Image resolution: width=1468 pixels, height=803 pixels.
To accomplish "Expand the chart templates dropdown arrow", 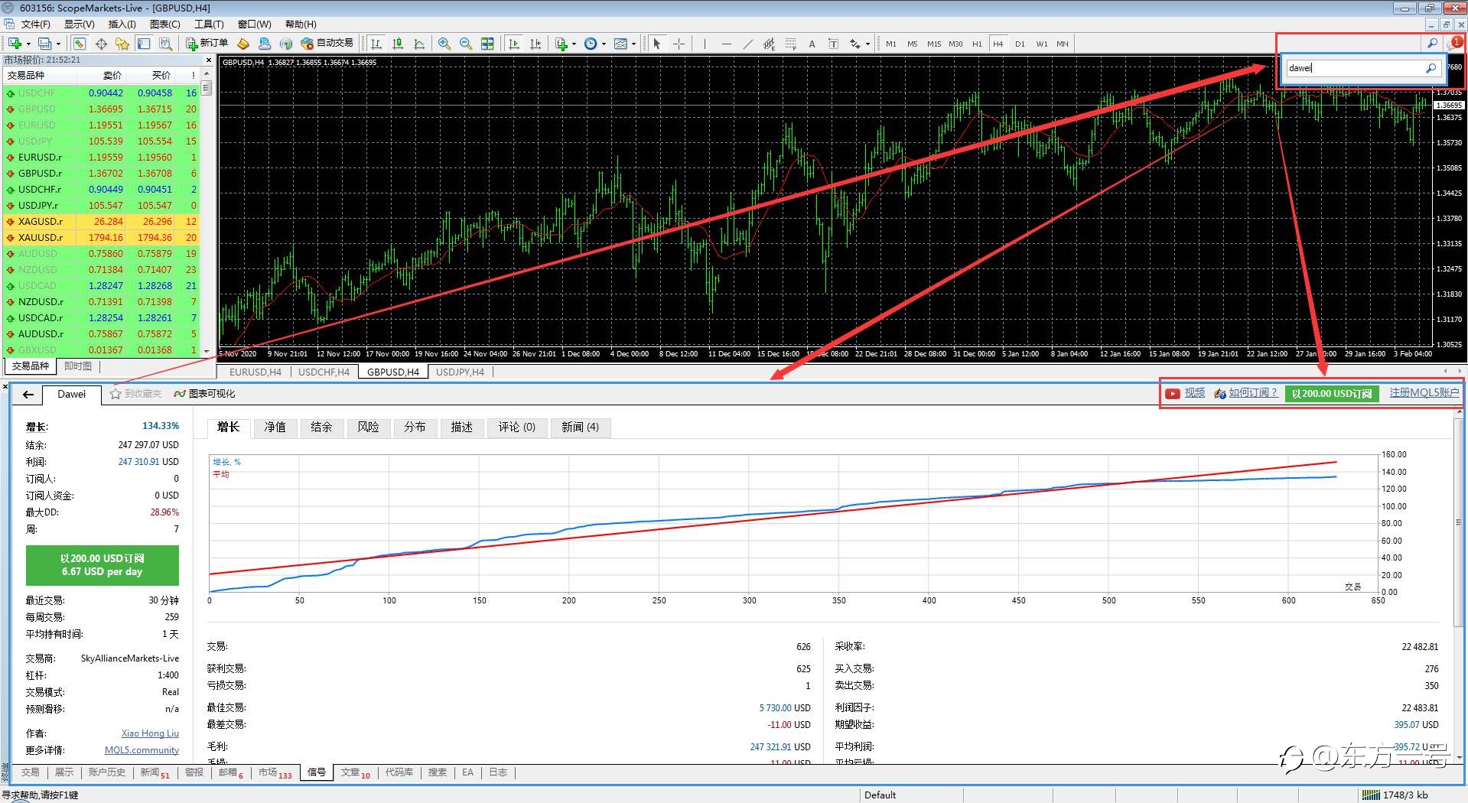I will pos(634,44).
